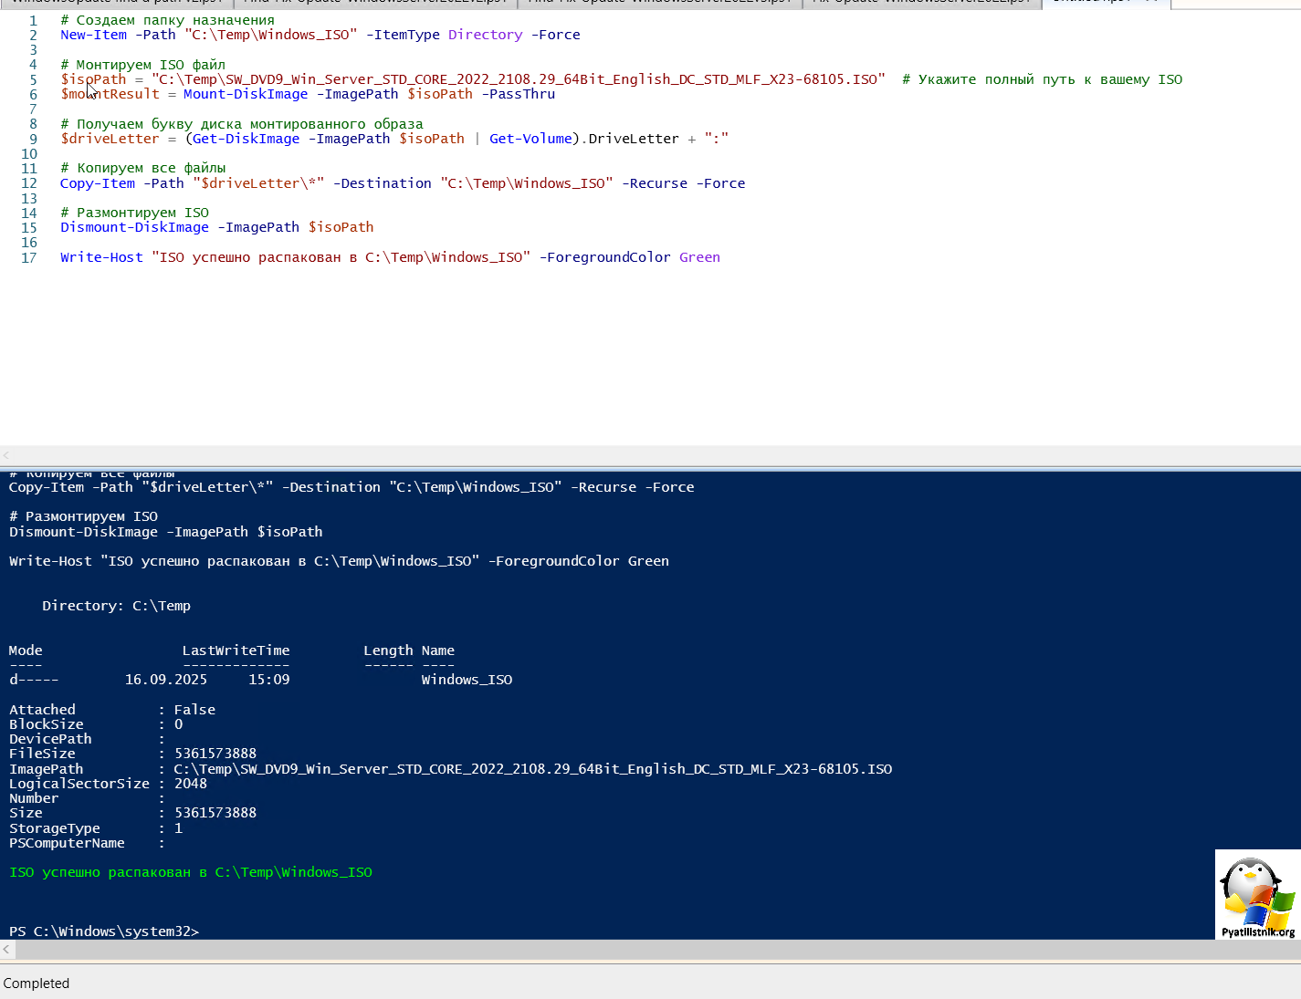Click Get-Volume cmdlet on line 9
The image size is (1301, 999).
(x=530, y=139)
